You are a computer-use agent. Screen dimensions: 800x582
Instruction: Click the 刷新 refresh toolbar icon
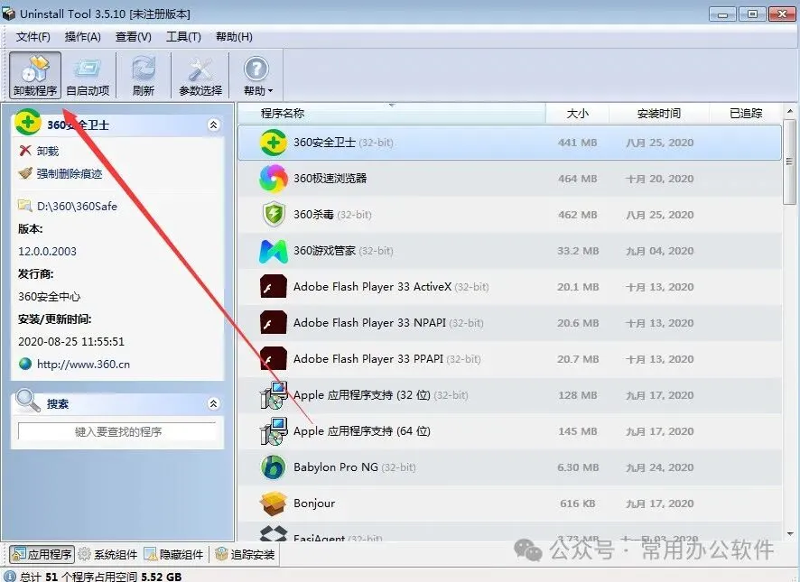click(144, 75)
